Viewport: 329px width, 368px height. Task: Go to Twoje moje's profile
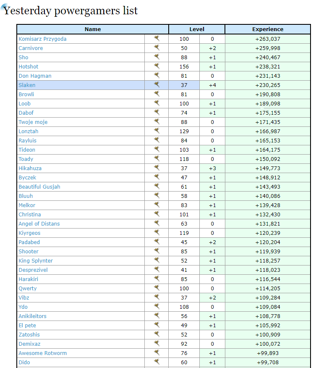click(33, 122)
